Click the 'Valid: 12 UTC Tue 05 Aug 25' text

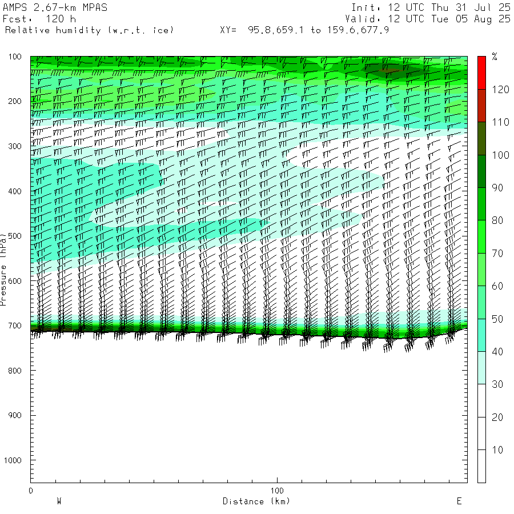(x=428, y=19)
